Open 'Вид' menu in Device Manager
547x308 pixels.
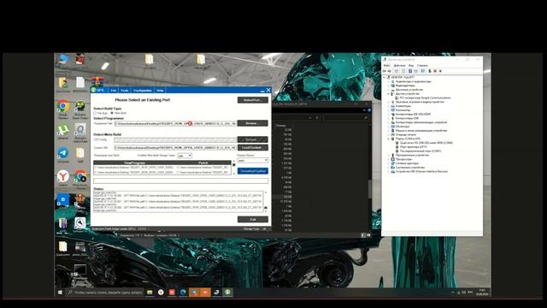tap(411, 65)
